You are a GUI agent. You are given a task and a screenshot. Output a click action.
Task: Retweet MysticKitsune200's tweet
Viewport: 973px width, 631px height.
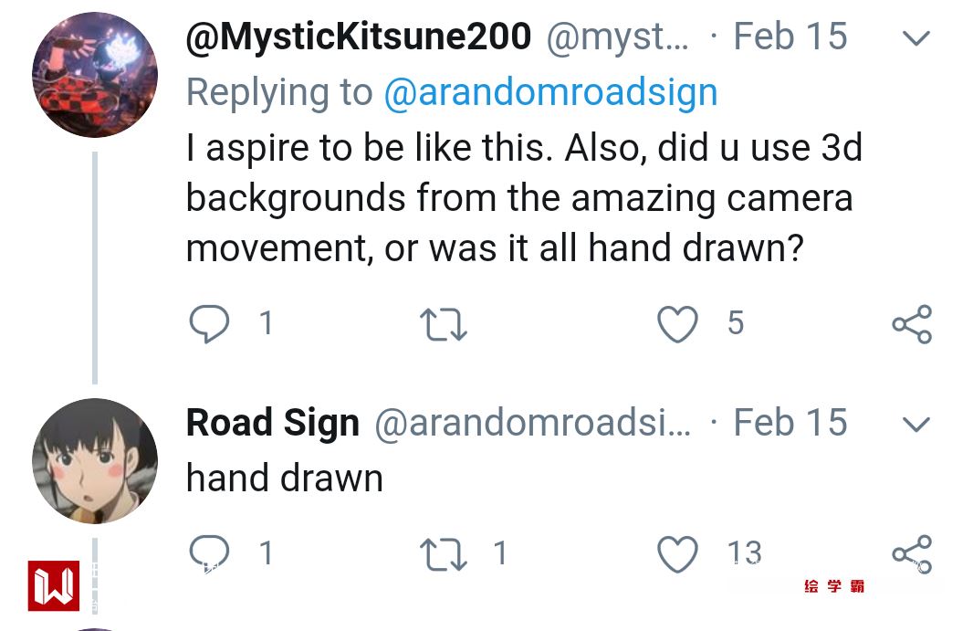point(443,324)
